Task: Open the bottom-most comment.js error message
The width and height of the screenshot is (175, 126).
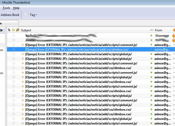Action: coord(81,123)
